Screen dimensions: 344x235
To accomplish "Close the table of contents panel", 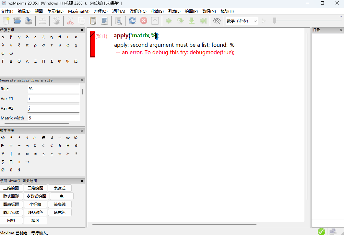I will (341, 30).
